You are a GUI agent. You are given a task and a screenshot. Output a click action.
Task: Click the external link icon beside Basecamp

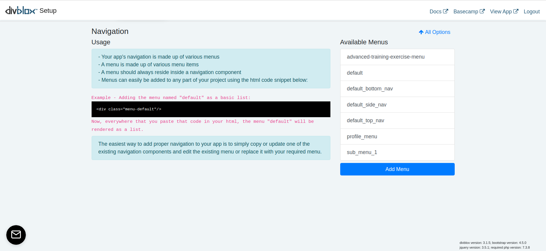(482, 11)
